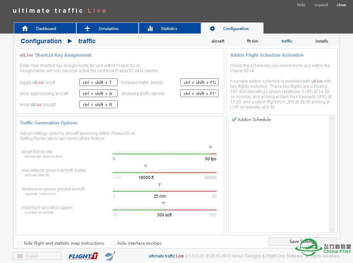Click the ultimate traffic Live version text

(x=176, y=256)
